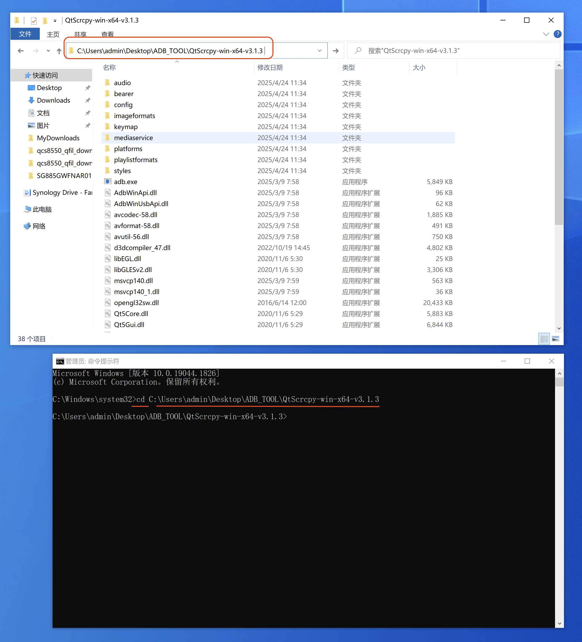
Task: Select Qt5Core.dll file
Action: [x=131, y=314]
